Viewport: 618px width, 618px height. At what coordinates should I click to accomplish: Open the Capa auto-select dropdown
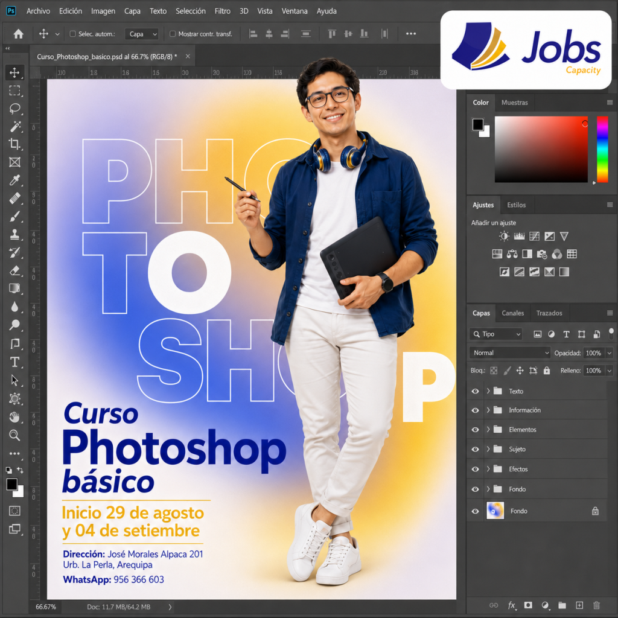pos(141,34)
